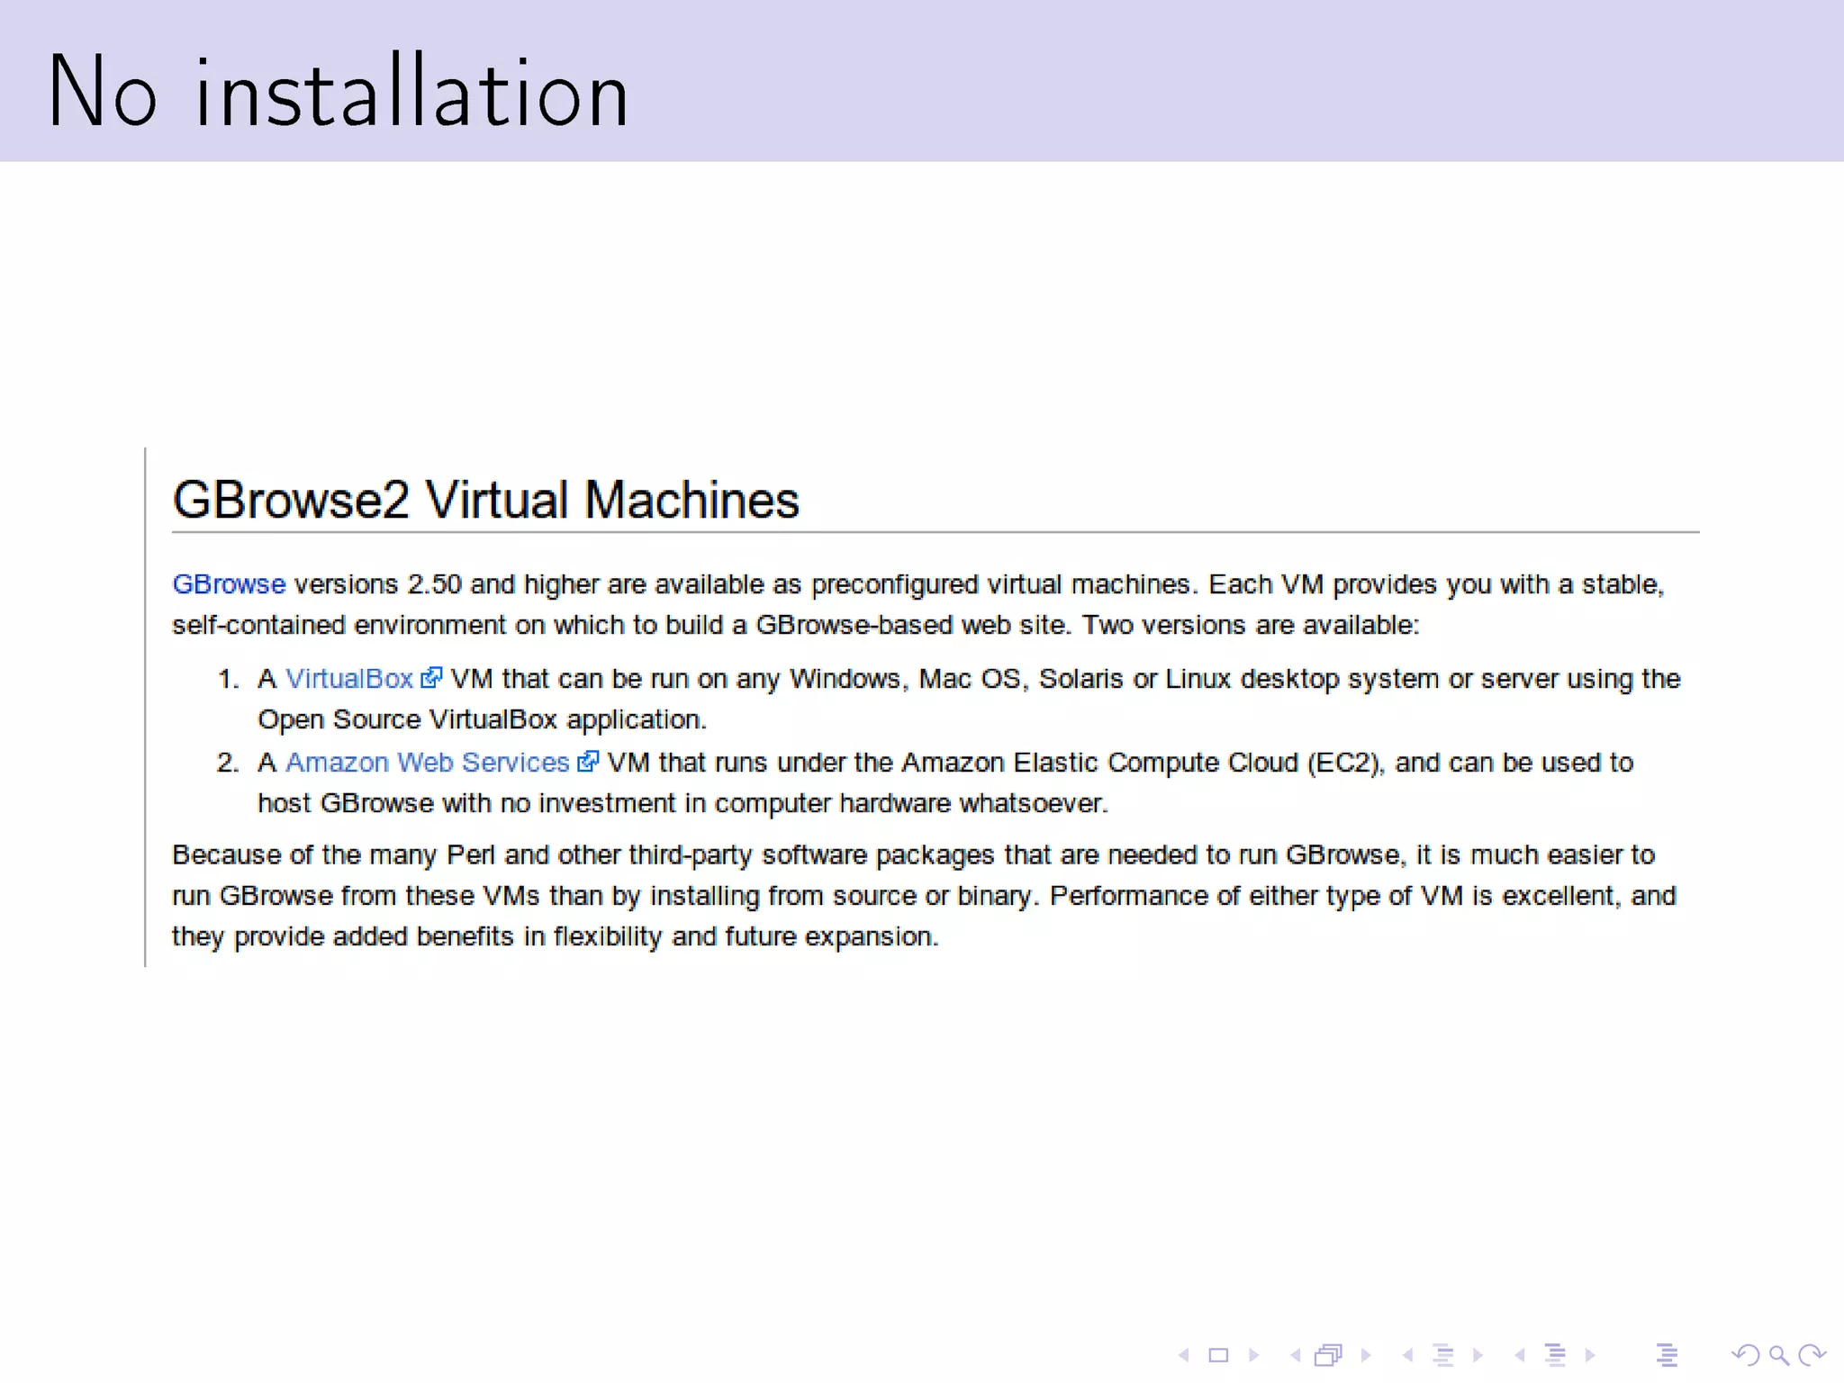The image size is (1844, 1383).
Task: Click the search magnifier icon
Action: pos(1779,1355)
